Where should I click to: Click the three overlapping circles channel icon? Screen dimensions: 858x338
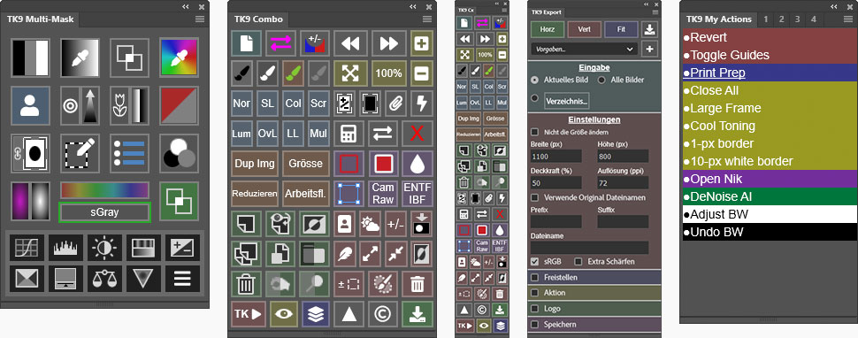point(179,153)
